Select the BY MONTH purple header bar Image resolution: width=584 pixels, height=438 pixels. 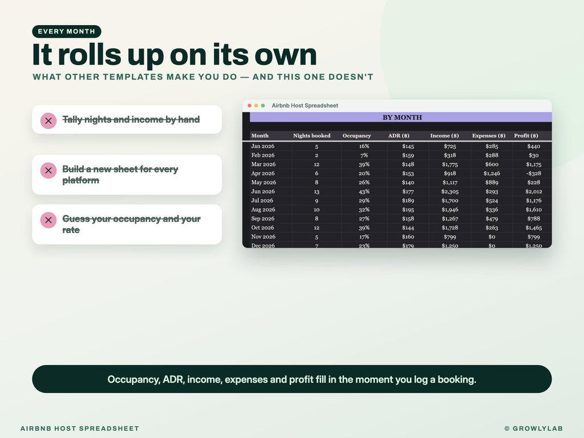pyautogui.click(x=401, y=117)
